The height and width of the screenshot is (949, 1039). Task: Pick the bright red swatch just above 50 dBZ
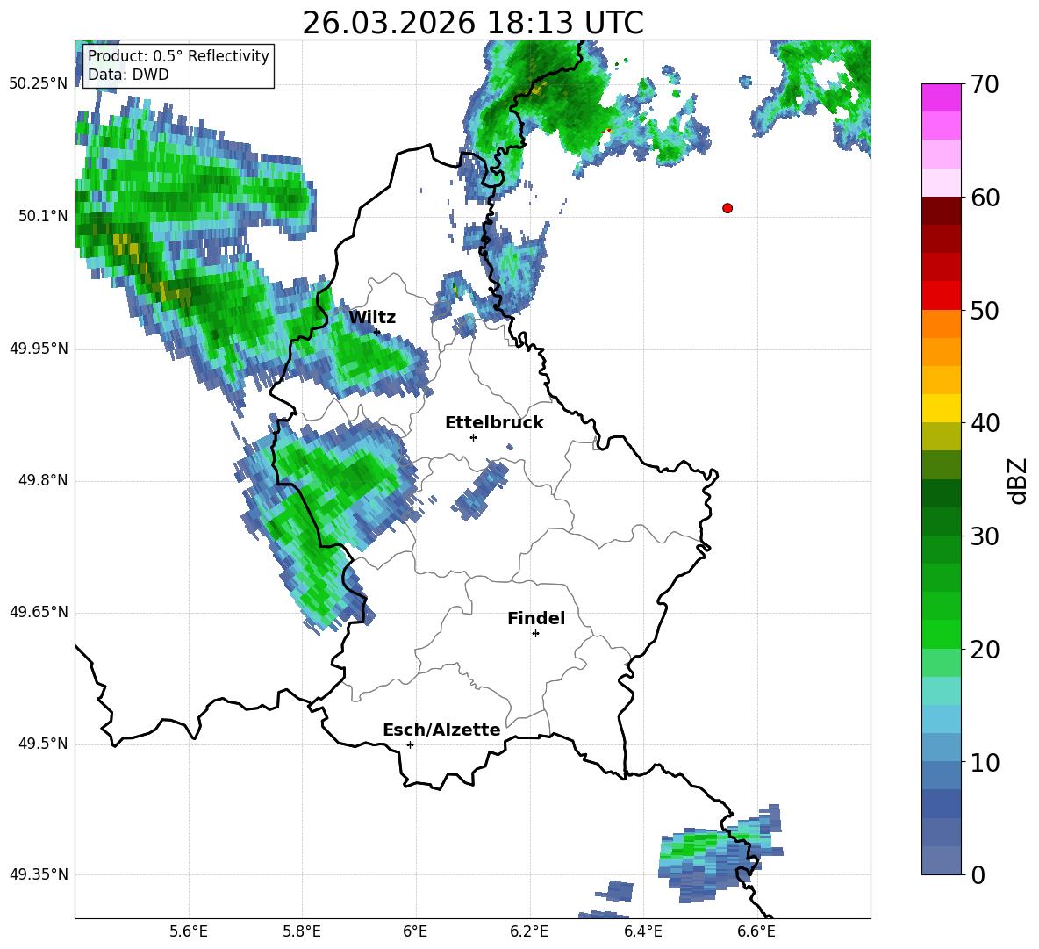click(x=941, y=296)
